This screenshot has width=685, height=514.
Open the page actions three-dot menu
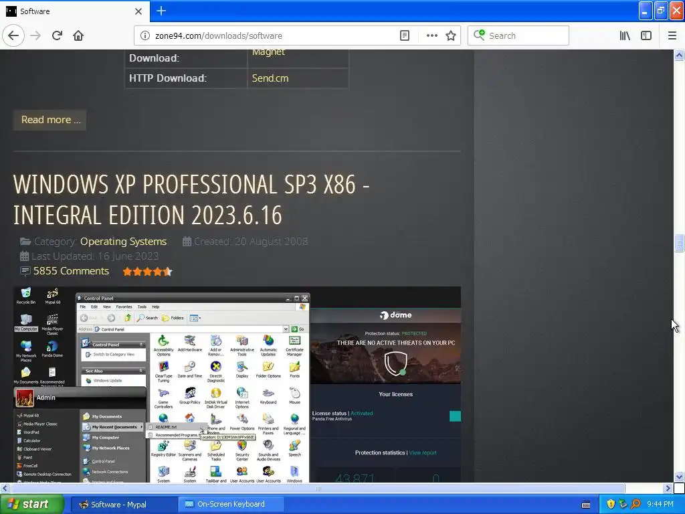tap(431, 35)
